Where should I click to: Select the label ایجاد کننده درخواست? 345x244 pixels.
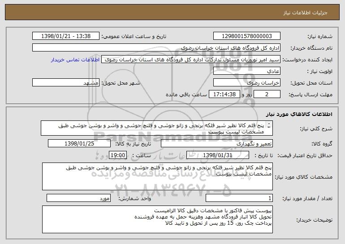click(307, 60)
